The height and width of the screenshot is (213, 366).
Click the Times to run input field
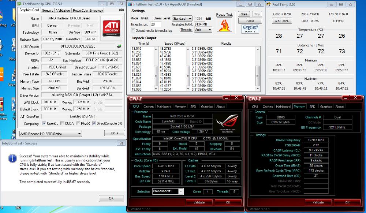[x=156, y=24]
